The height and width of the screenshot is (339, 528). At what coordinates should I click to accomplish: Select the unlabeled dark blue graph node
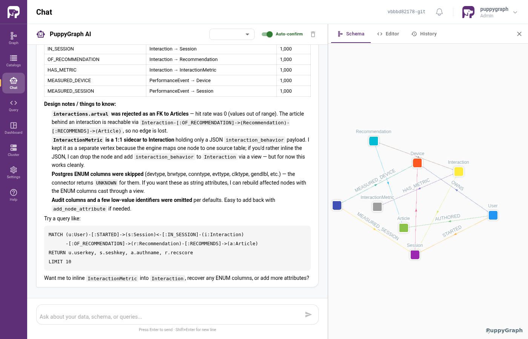337,205
